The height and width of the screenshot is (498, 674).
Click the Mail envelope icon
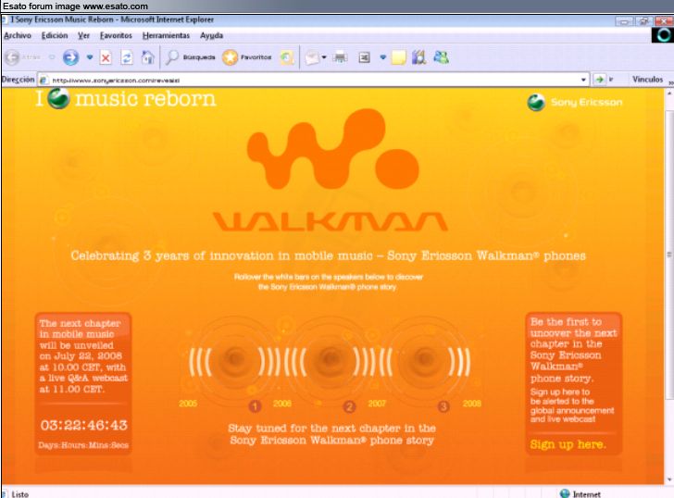[312, 57]
